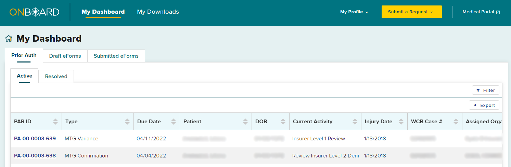Screen dimensions: 511x167
Task: Sort by DOB column arrows
Action: [283, 122]
